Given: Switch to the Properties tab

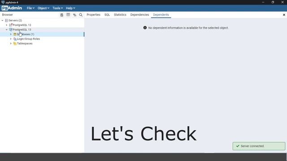Looking at the screenshot, I should 93,15.
